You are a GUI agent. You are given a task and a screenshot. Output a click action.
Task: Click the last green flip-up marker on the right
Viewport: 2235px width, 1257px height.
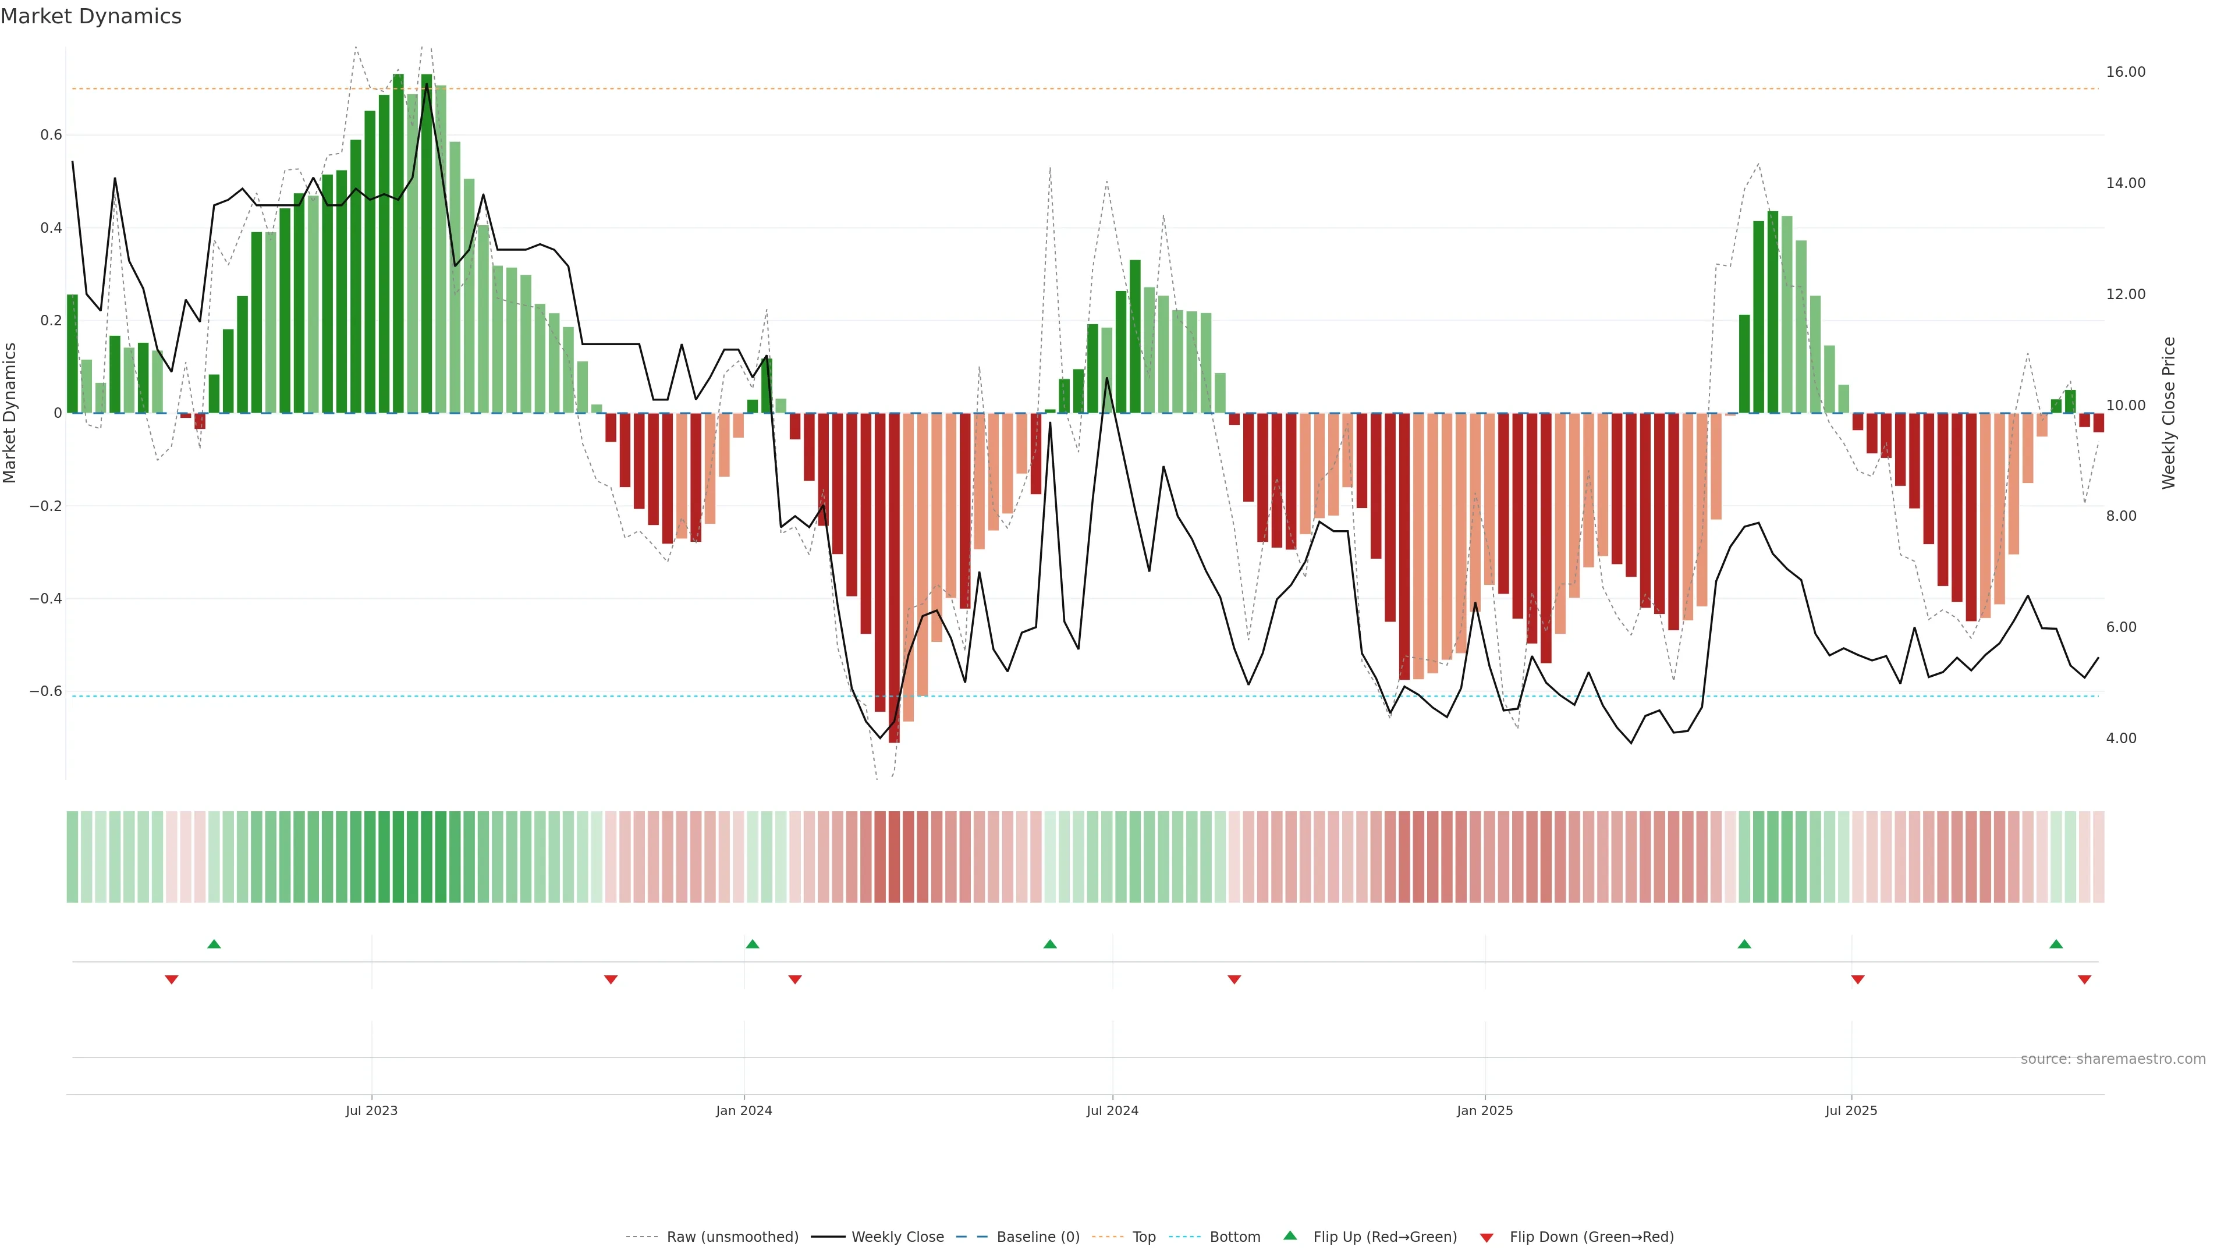click(2055, 944)
